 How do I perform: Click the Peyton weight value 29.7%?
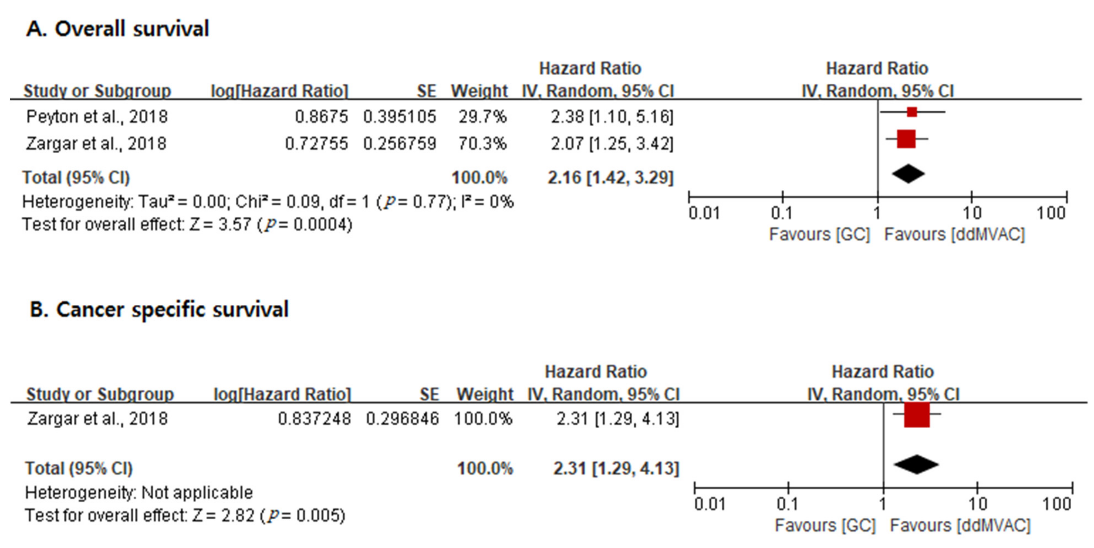coord(482,117)
